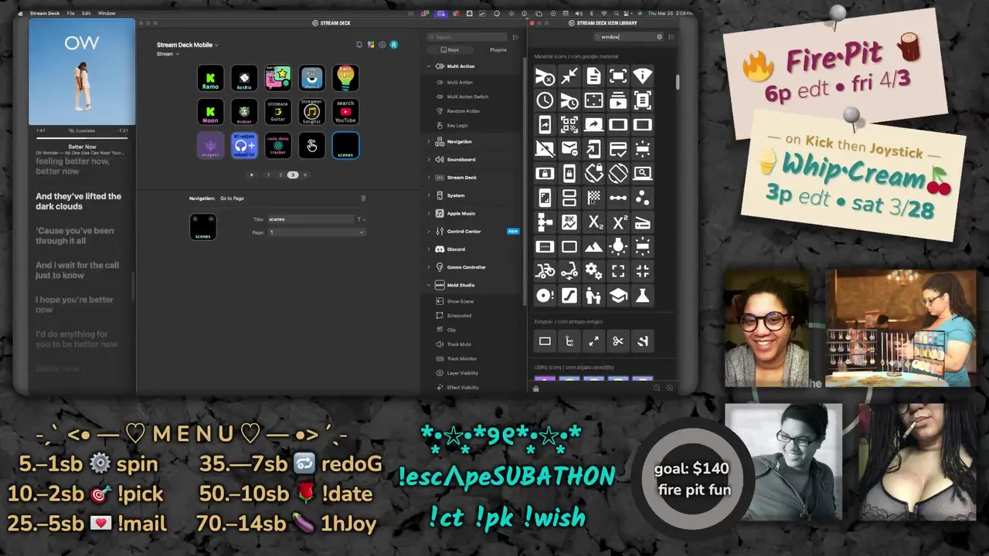Select the Moon Kick key
The height and width of the screenshot is (556, 989).
point(210,112)
